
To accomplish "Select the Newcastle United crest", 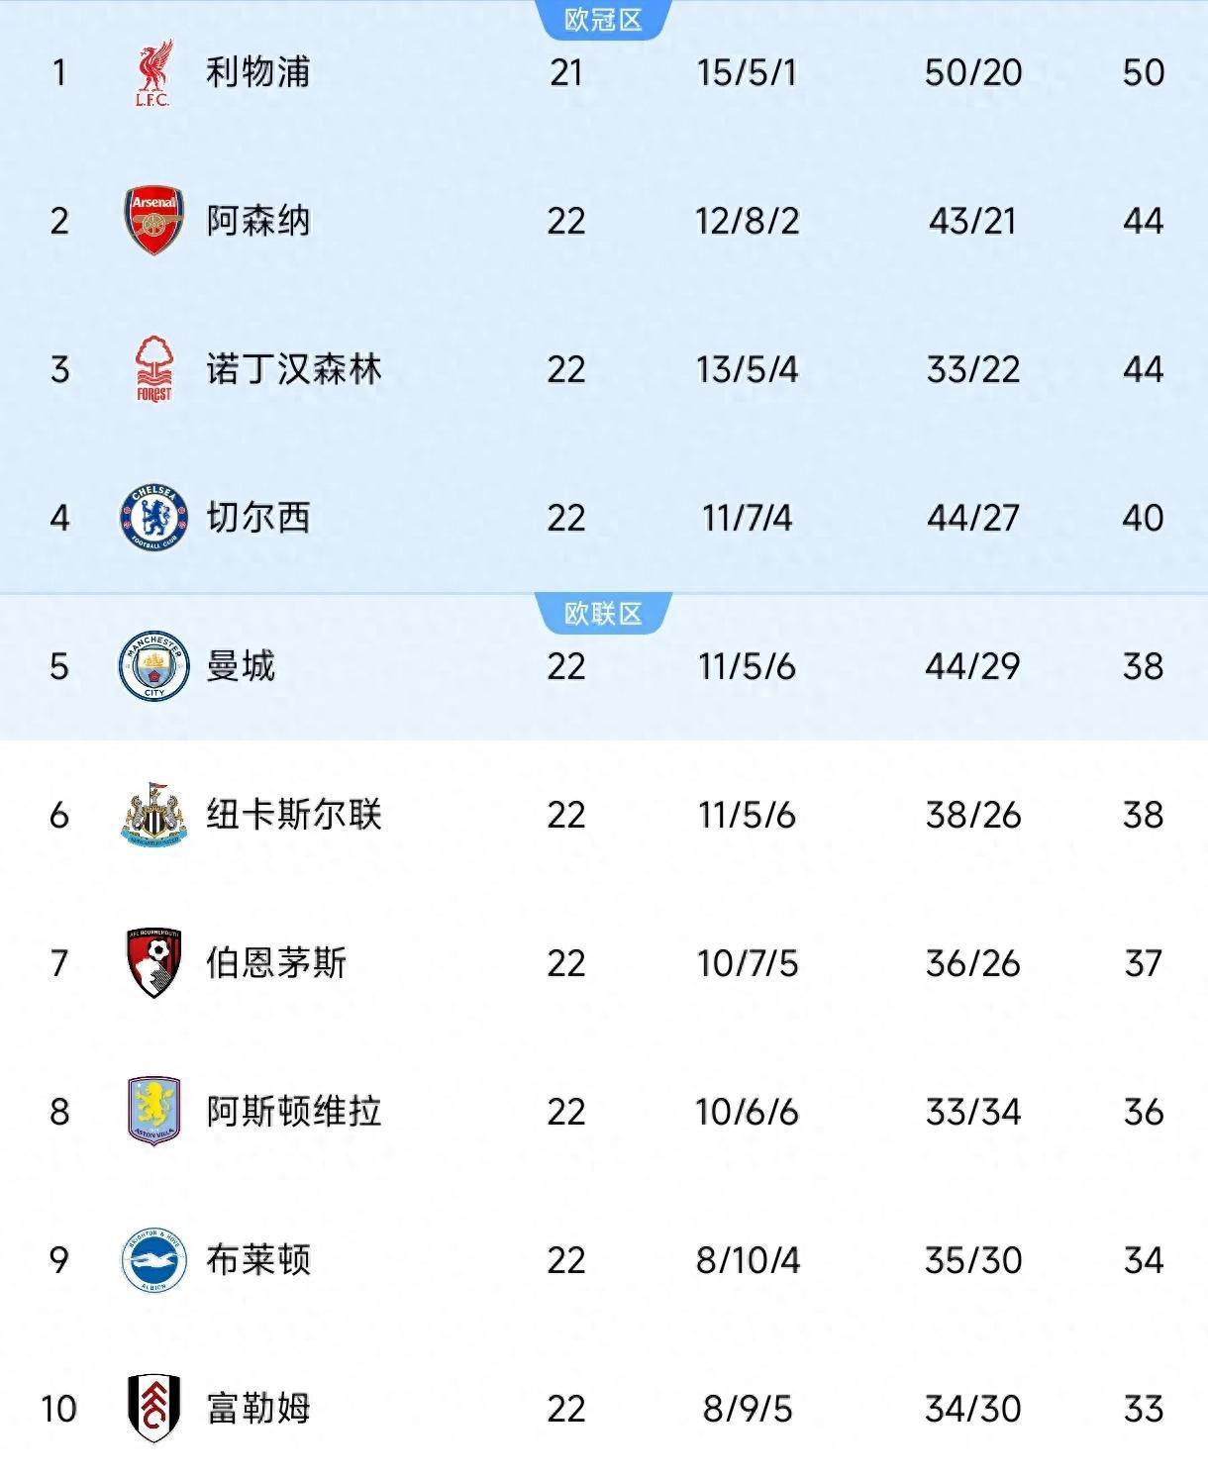I will point(153,814).
